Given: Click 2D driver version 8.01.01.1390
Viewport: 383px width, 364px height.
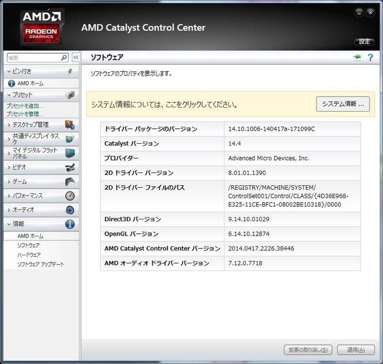Looking at the screenshot, I should pyautogui.click(x=247, y=173).
